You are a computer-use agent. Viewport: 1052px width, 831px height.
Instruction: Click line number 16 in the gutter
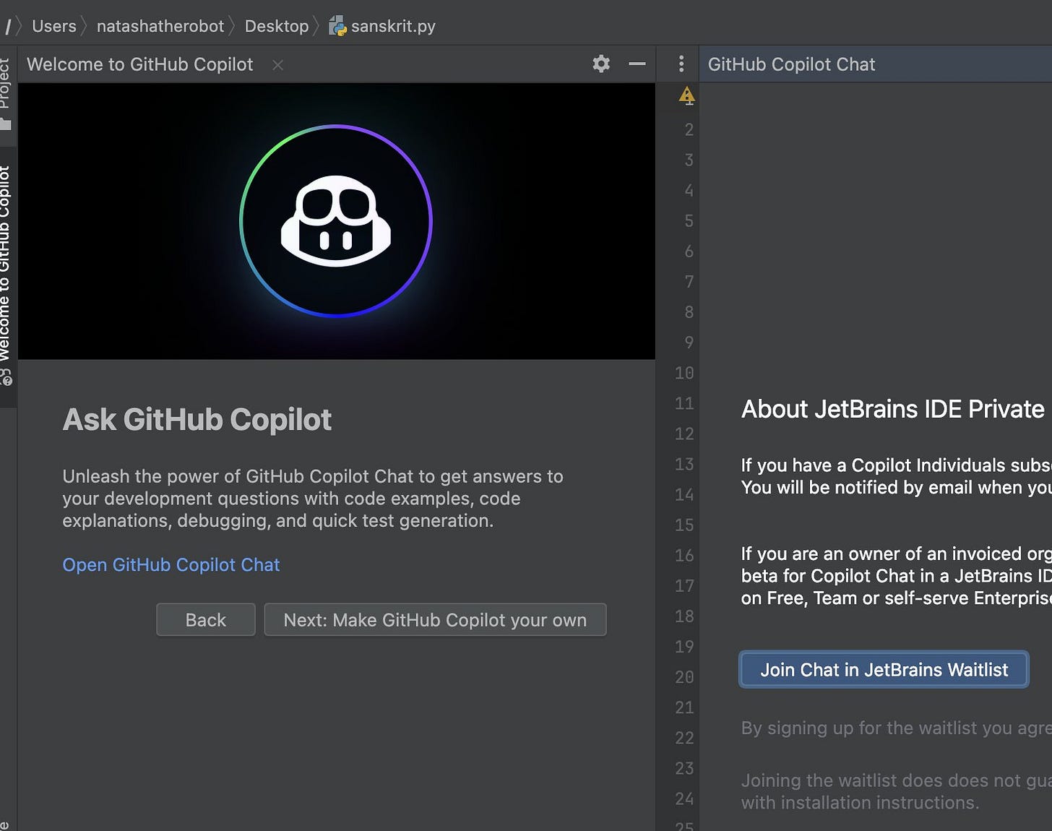tap(684, 555)
